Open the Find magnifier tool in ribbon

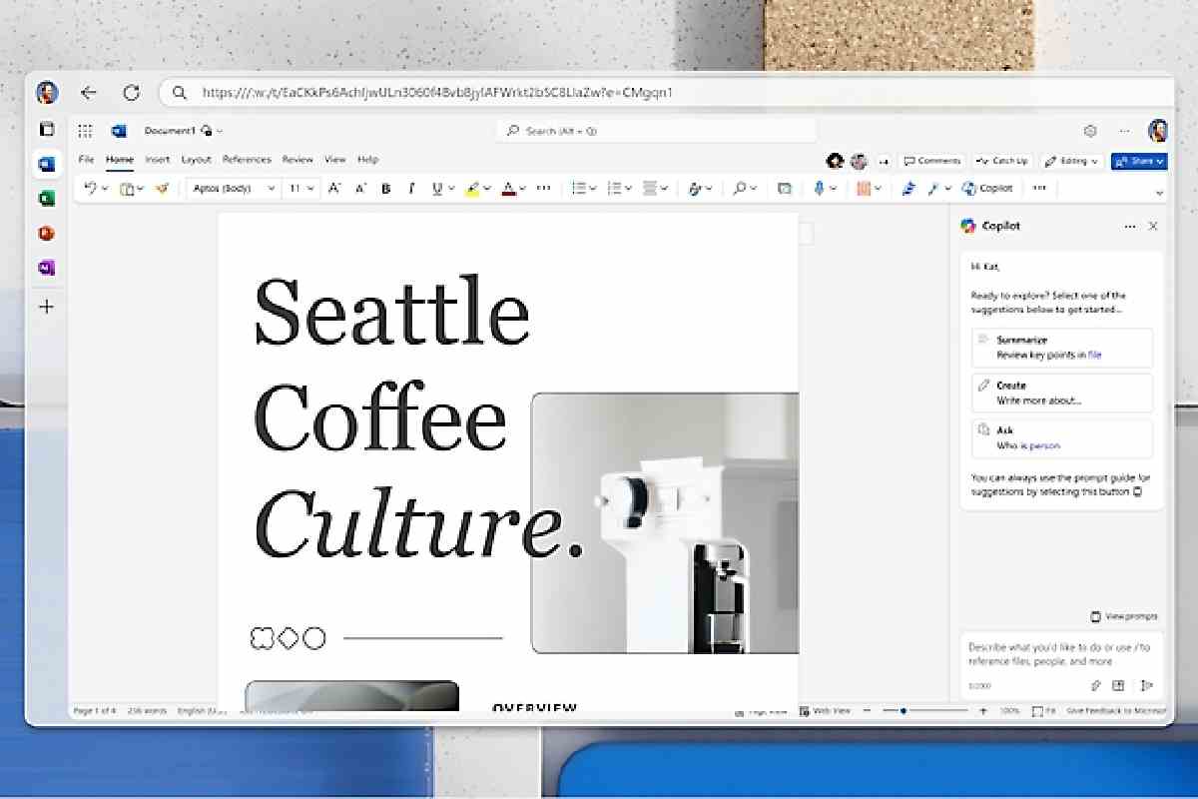point(739,188)
